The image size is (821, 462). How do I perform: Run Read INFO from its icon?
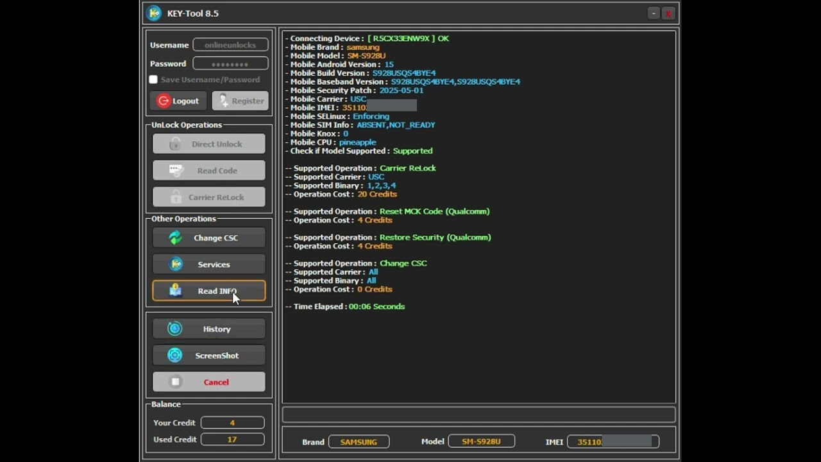tap(175, 291)
